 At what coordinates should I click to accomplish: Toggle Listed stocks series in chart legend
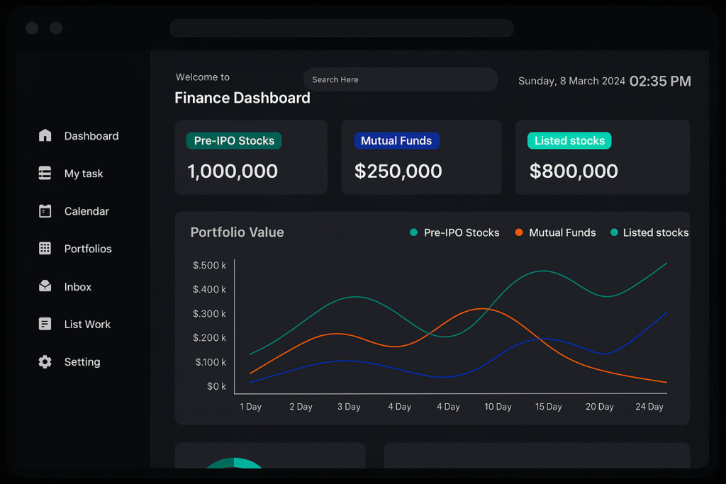655,232
